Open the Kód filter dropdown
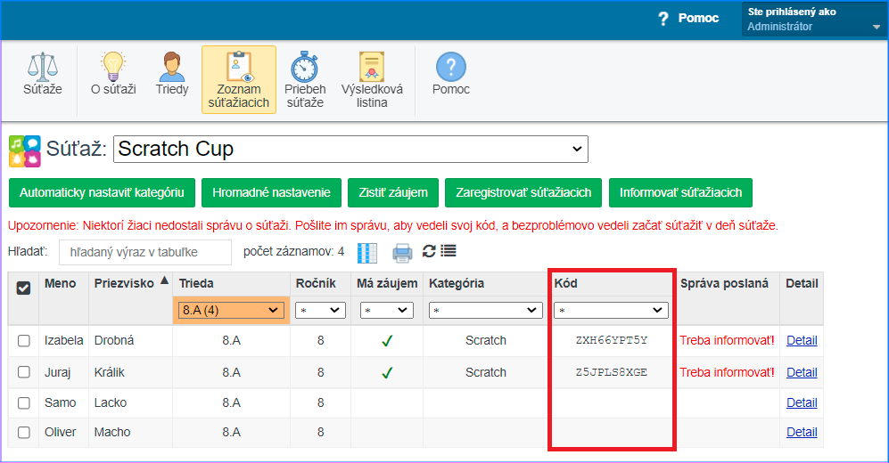 point(611,310)
